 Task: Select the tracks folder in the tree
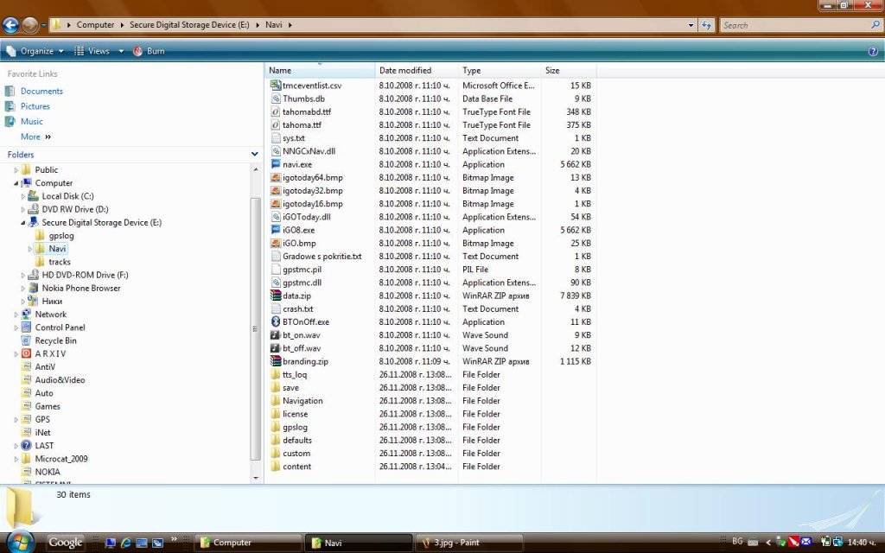(x=59, y=262)
